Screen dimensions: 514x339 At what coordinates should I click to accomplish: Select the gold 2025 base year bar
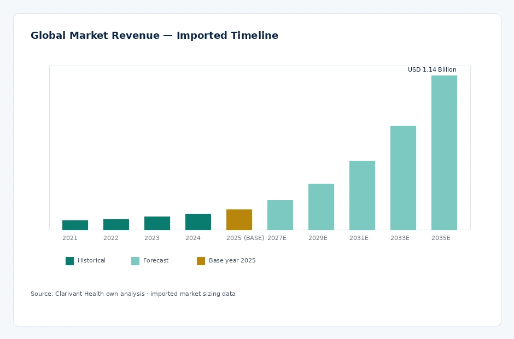click(x=239, y=220)
